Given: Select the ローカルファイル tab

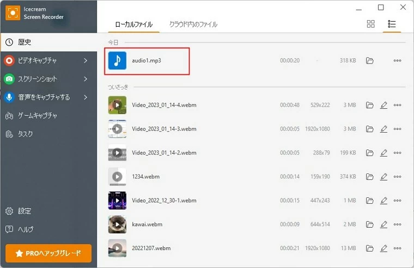Looking at the screenshot, I should coord(133,24).
